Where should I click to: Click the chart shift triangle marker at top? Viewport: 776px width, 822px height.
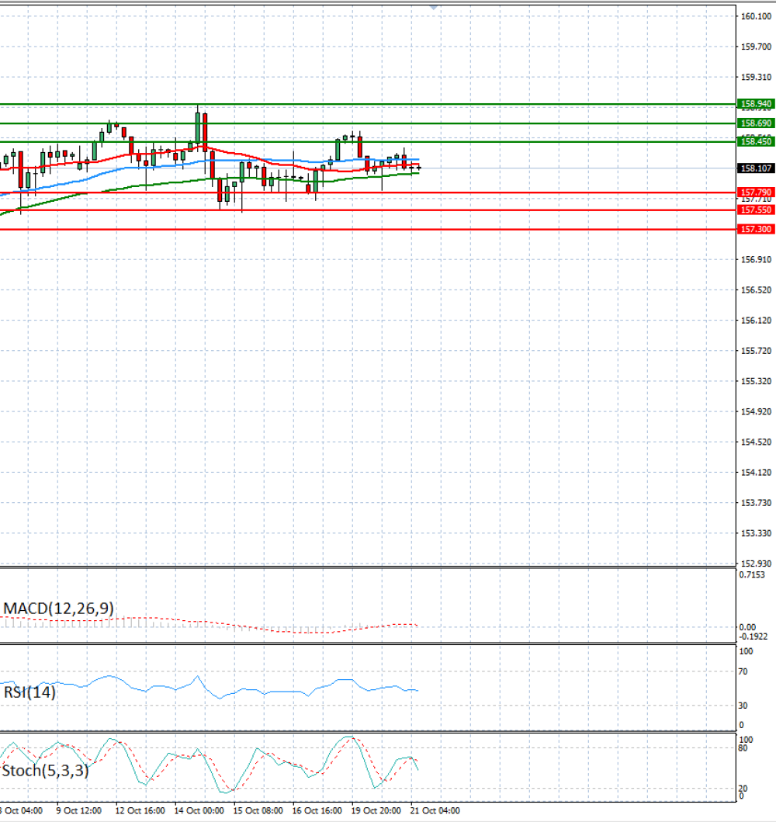[x=433, y=7]
